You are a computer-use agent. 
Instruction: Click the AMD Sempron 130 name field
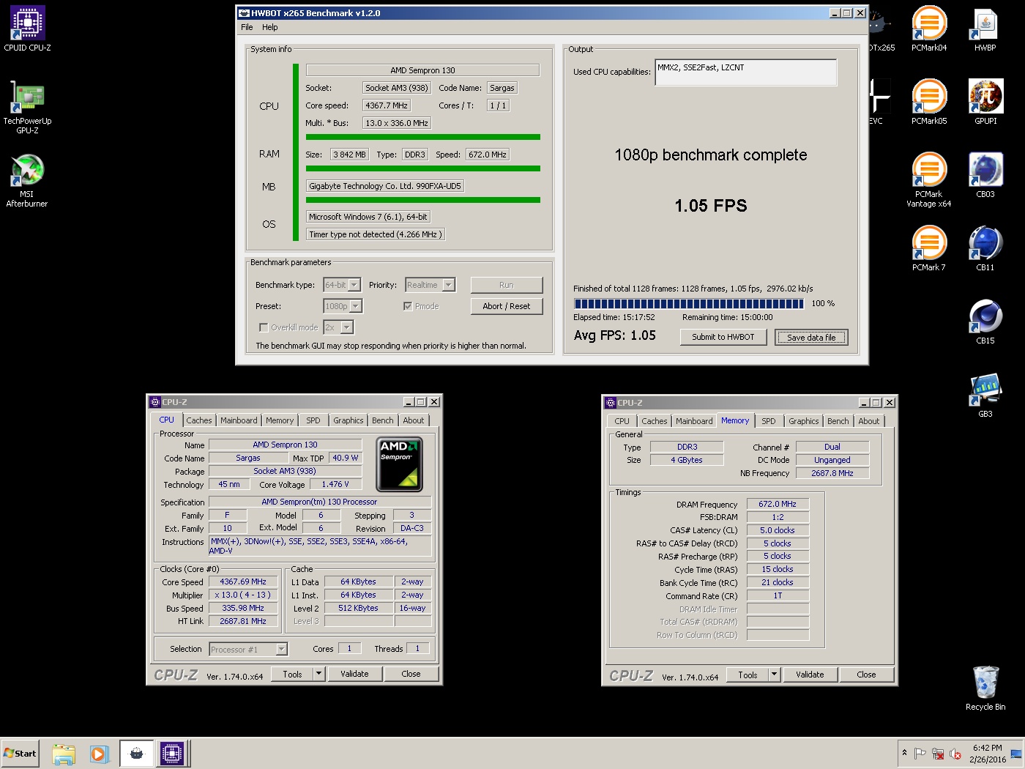[x=286, y=445]
